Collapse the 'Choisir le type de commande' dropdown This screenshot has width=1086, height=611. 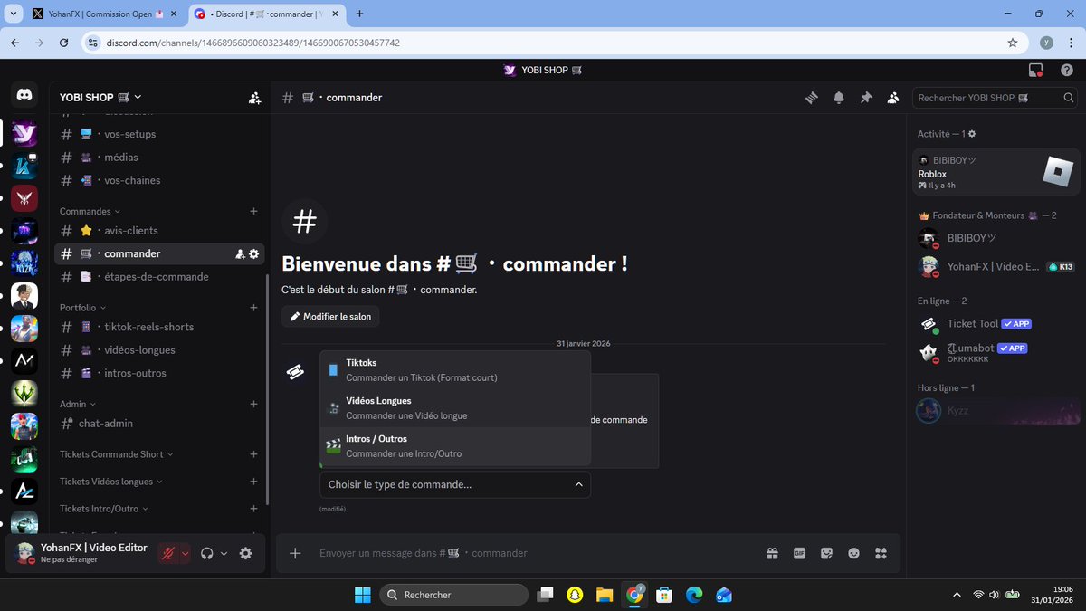click(x=578, y=484)
